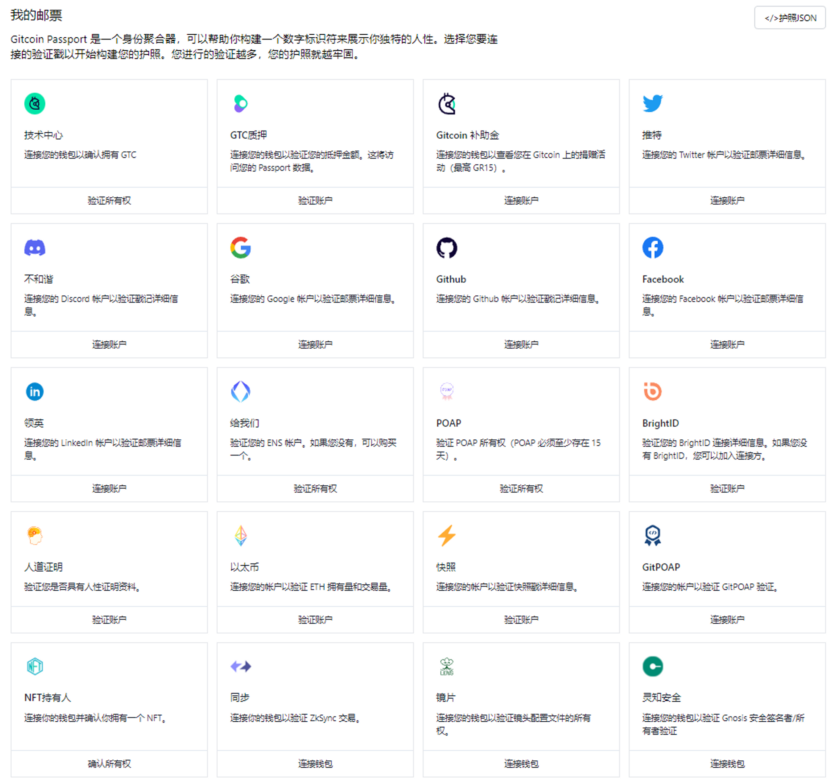
Task: Click the POAP badge icon
Action: click(446, 390)
